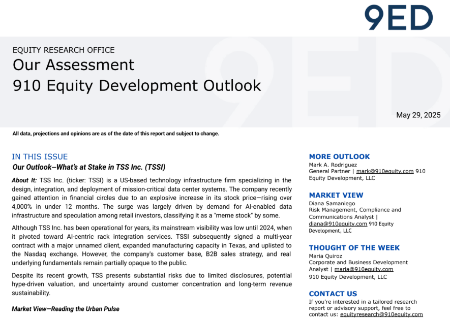Click the line "Risk Management, Compliance and"
450x319 pixels.
tap(355, 210)
